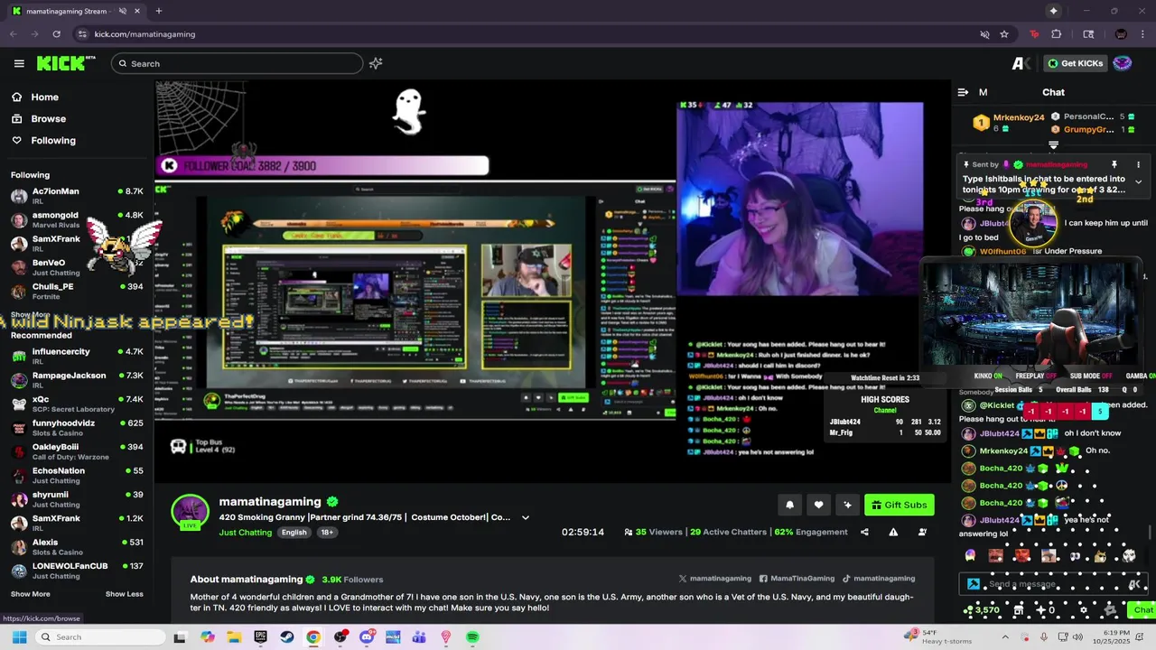Screen dimensions: 1156x650
Task: Reload the page in browser toolbar
Action: point(56,34)
